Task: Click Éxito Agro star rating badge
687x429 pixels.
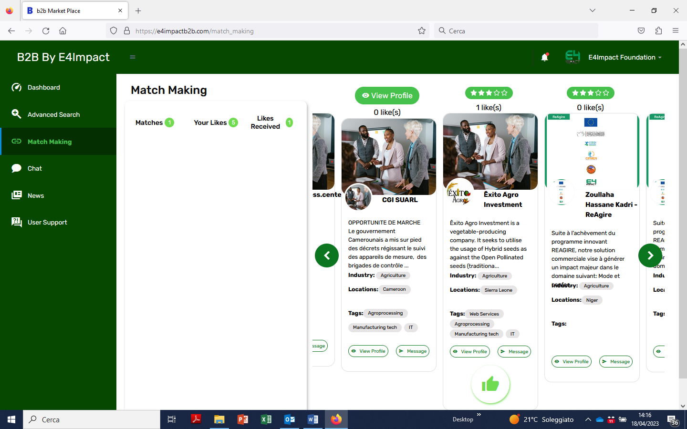Action: pos(489,93)
